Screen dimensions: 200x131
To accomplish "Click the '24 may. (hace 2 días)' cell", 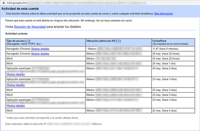I will pyautogui.click(x=173, y=71).
